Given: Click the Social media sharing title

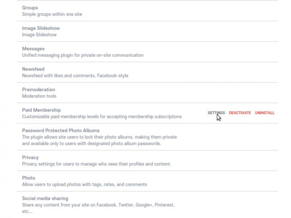Looking at the screenshot, I should (45, 198).
